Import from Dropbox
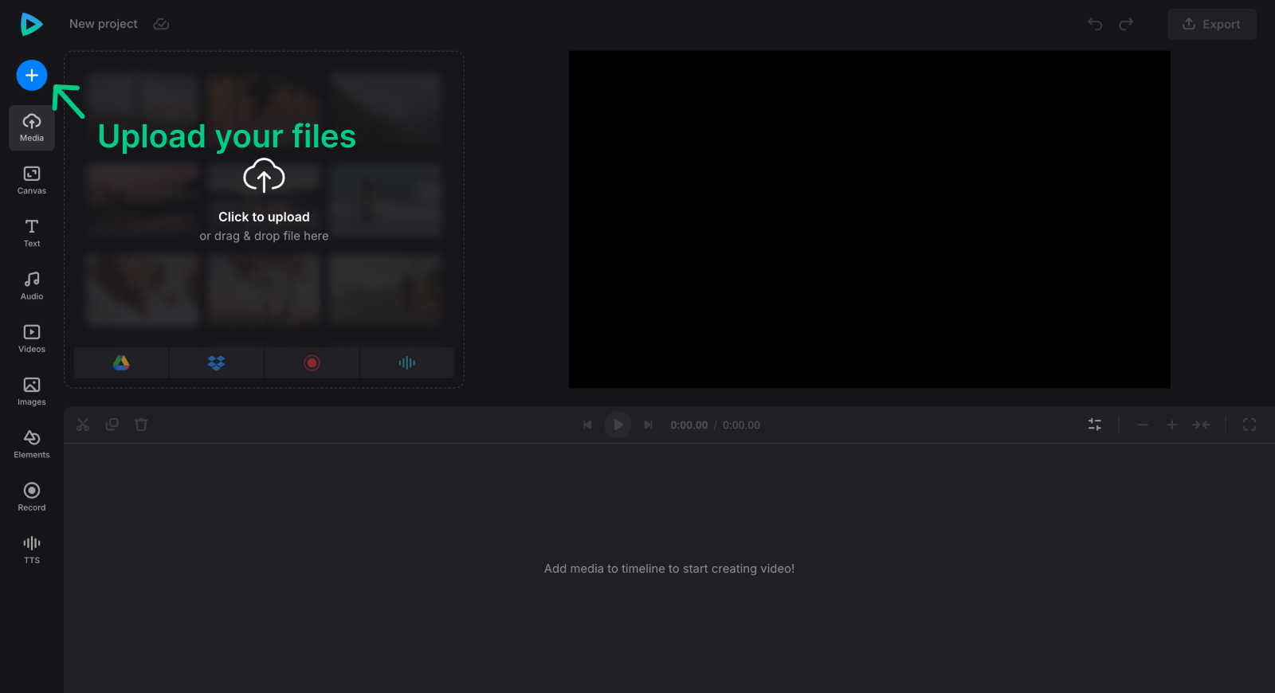The image size is (1275, 693). point(216,362)
